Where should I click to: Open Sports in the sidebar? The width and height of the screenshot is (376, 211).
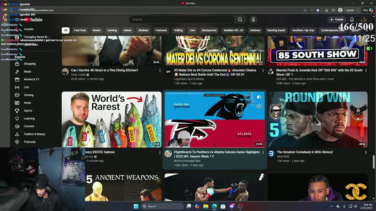[x=28, y=110]
